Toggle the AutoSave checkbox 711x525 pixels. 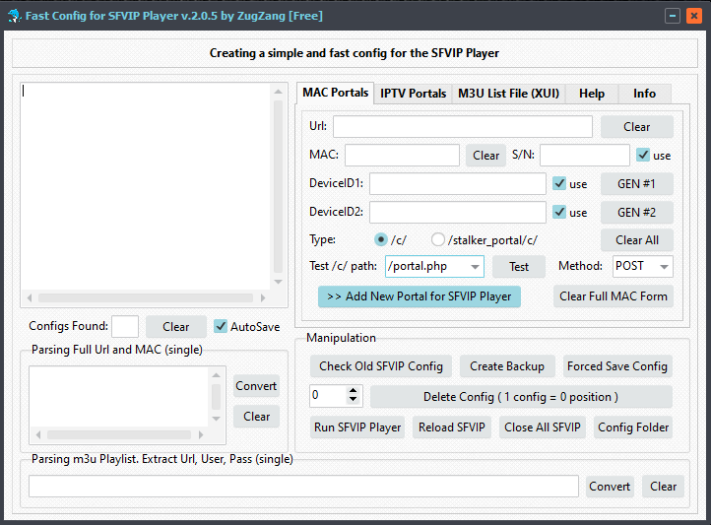pos(221,326)
